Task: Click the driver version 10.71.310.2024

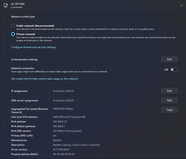Action: point(61,149)
